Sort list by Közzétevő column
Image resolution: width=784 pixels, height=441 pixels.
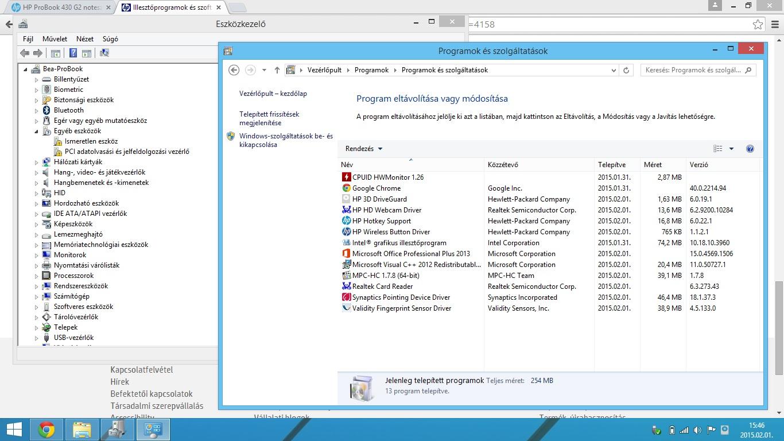(x=539, y=165)
